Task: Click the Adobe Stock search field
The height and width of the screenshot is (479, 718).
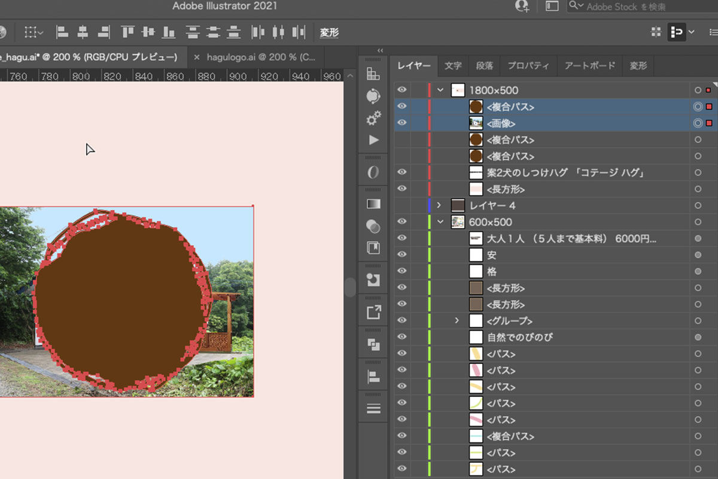Action: tap(640, 7)
